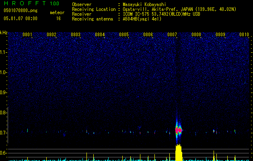Click the 0.6 kHz frequency label
Image resolution: width=253 pixels, height=161 pixels.
[3, 153]
